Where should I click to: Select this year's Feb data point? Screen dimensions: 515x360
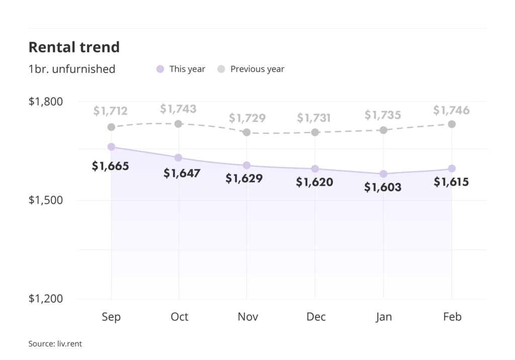pyautogui.click(x=452, y=168)
